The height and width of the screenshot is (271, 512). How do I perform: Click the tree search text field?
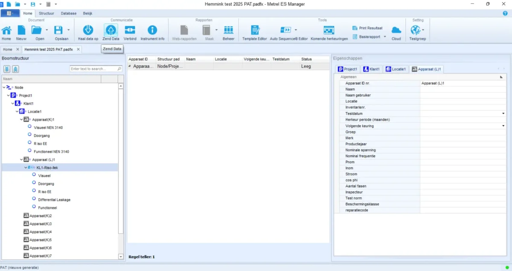tap(94, 69)
